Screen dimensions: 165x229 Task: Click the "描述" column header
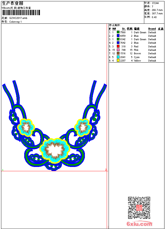pyautogui.click(x=137, y=29)
